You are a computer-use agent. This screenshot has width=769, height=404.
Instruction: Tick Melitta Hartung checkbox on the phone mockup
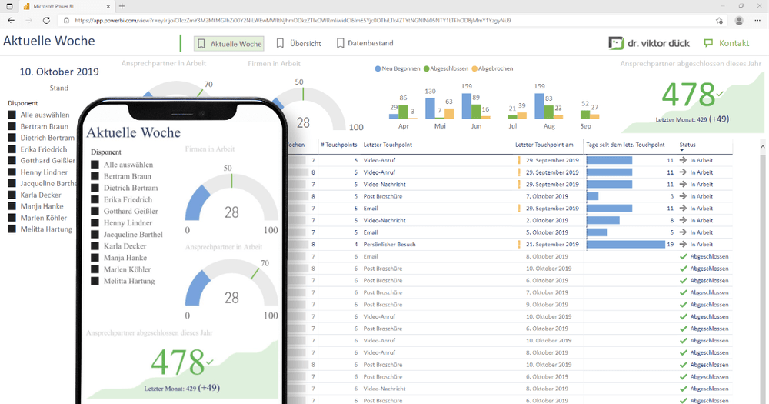point(95,281)
